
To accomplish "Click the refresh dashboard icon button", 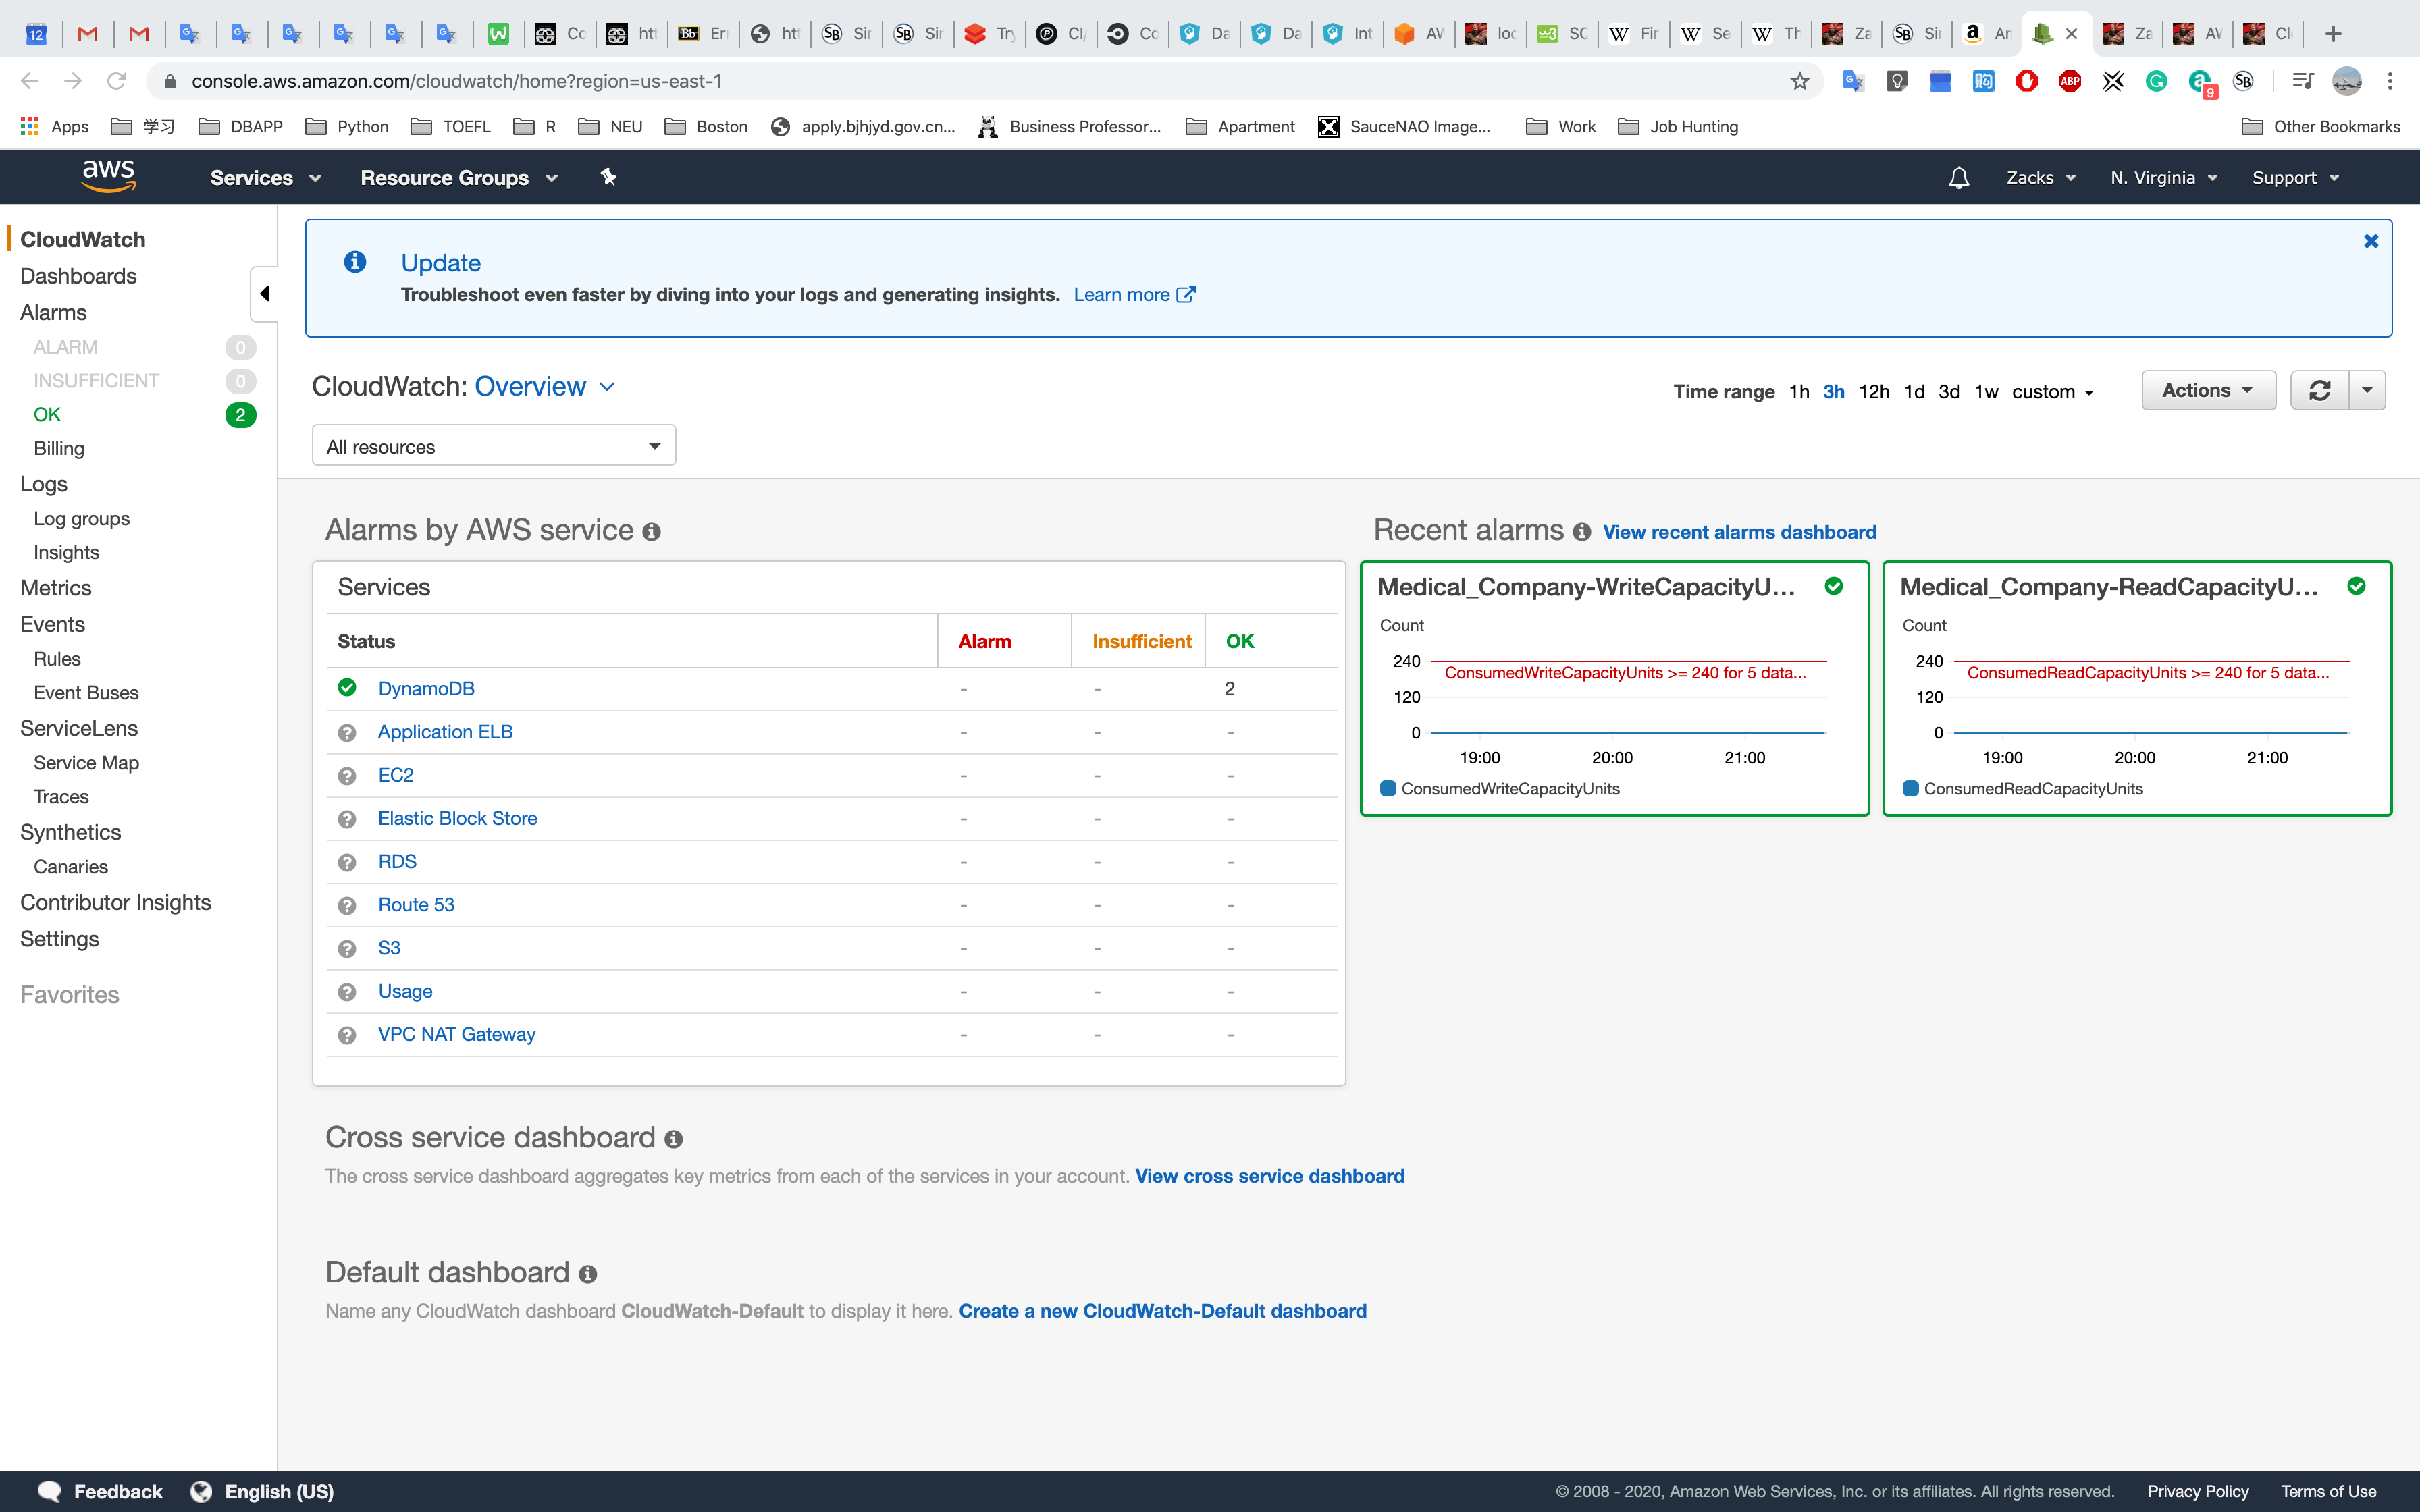I will coord(2319,391).
